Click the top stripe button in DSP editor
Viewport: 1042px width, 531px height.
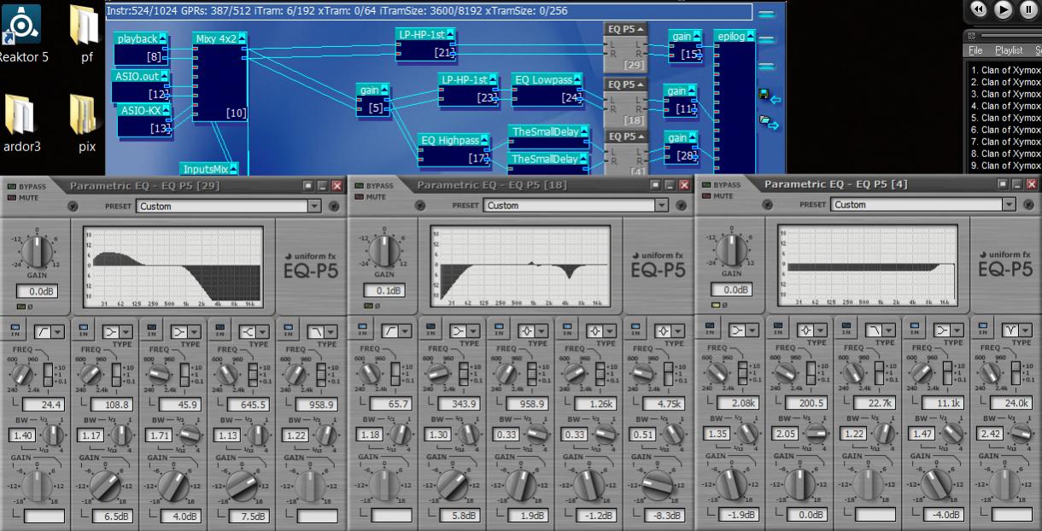(766, 14)
